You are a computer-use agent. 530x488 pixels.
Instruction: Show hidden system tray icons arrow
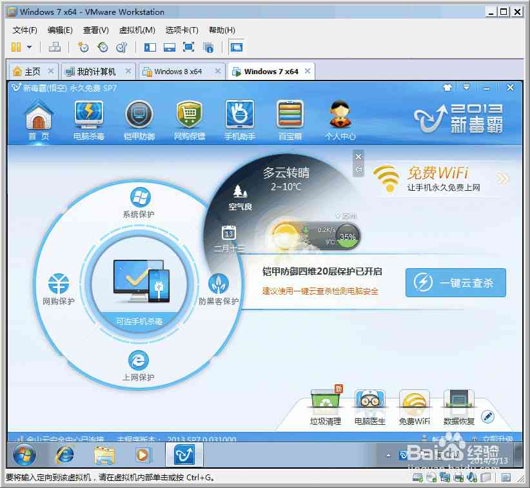389,456
